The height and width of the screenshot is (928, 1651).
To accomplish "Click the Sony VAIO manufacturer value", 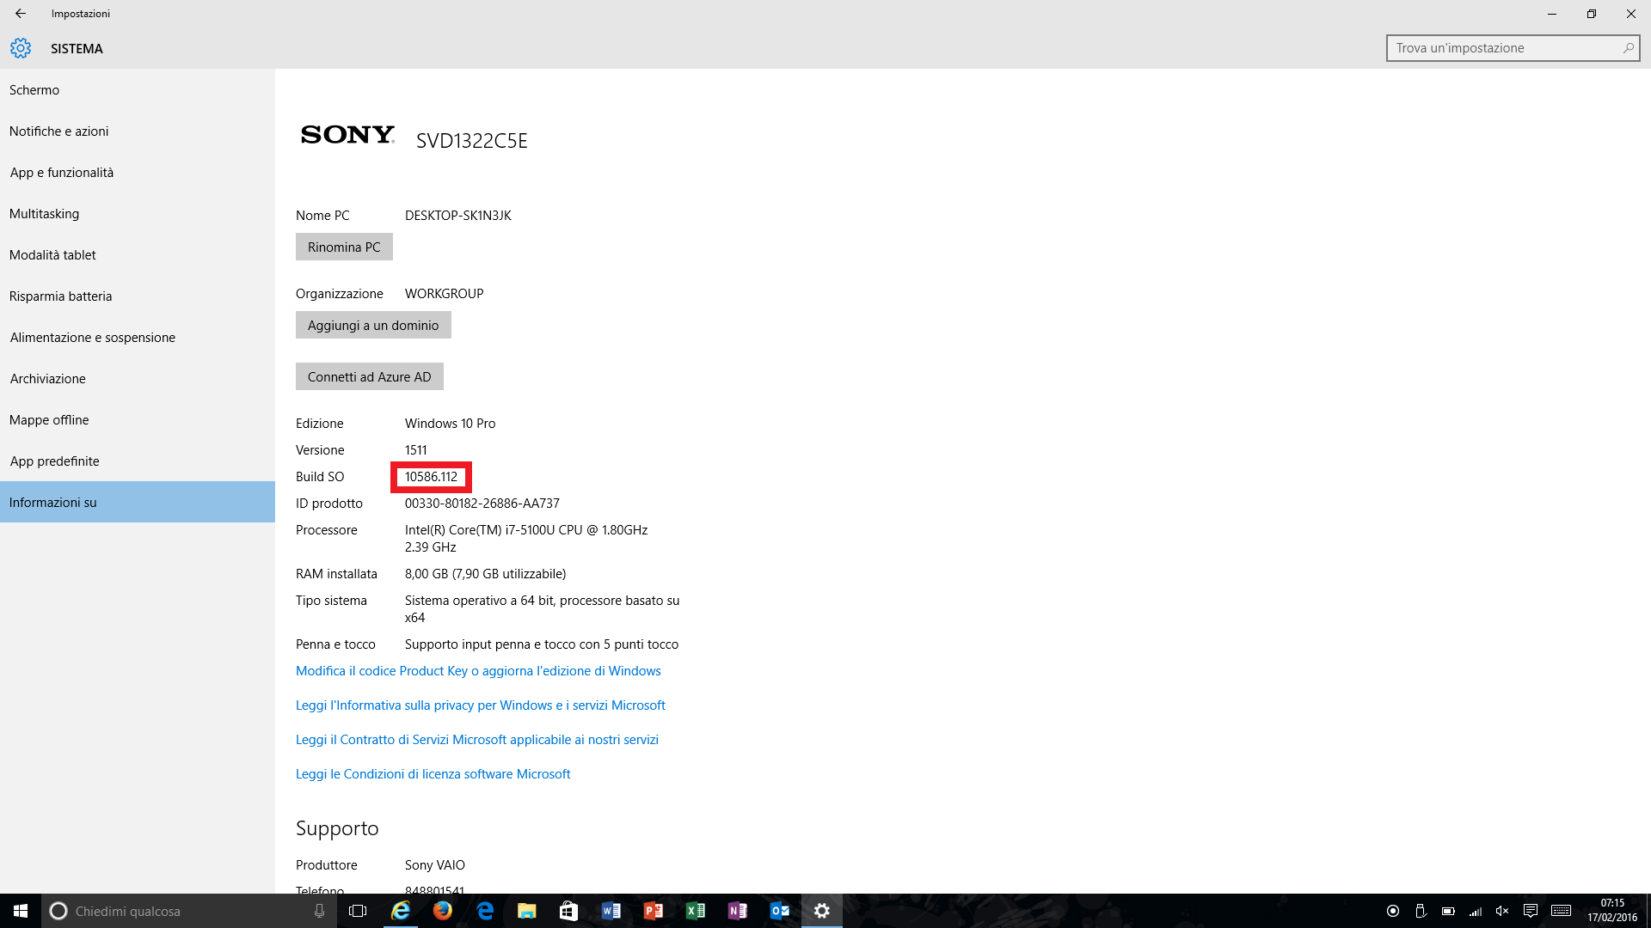I will point(435,865).
